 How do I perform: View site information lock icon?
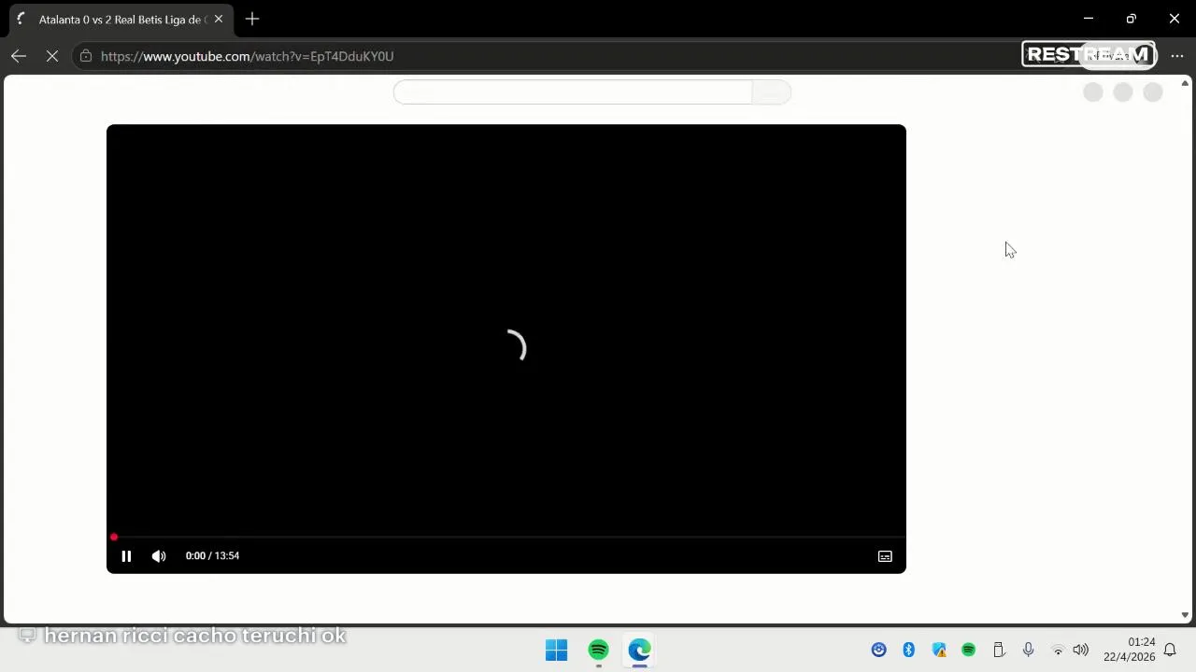(x=86, y=56)
